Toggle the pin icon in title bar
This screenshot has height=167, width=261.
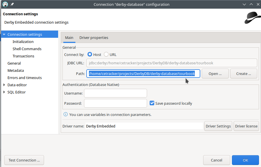pyautogui.click(x=12, y=4)
